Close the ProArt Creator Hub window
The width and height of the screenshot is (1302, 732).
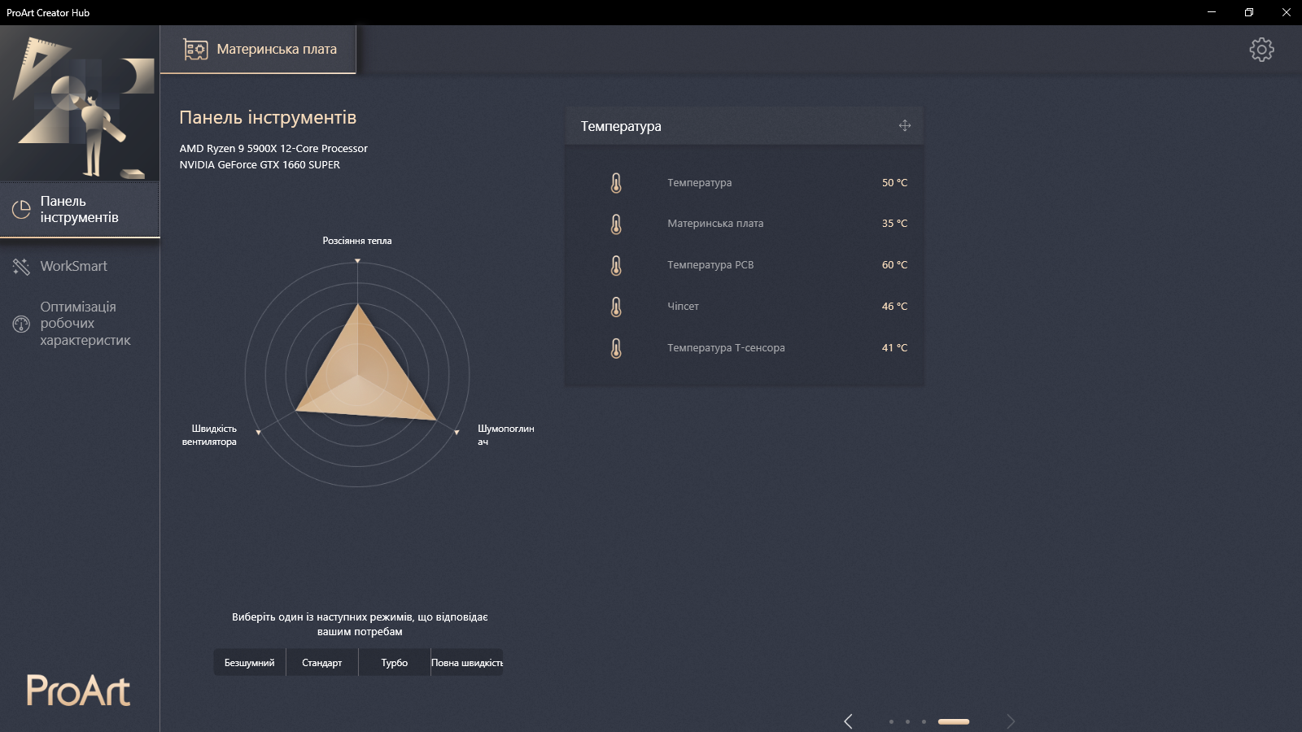(1287, 12)
